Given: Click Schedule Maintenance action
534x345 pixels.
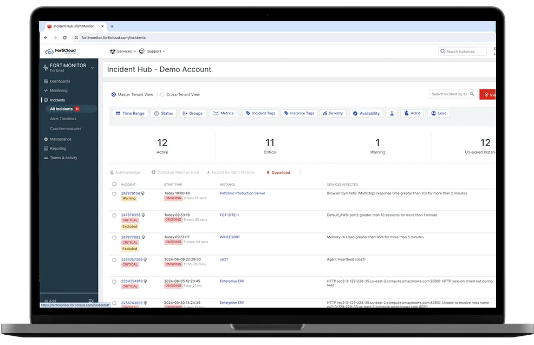Looking at the screenshot, I should [x=175, y=173].
